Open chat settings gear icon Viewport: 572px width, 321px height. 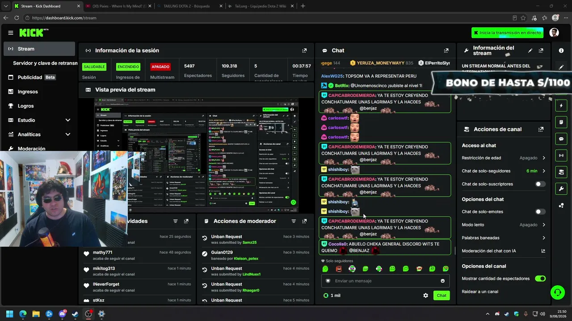(425, 296)
